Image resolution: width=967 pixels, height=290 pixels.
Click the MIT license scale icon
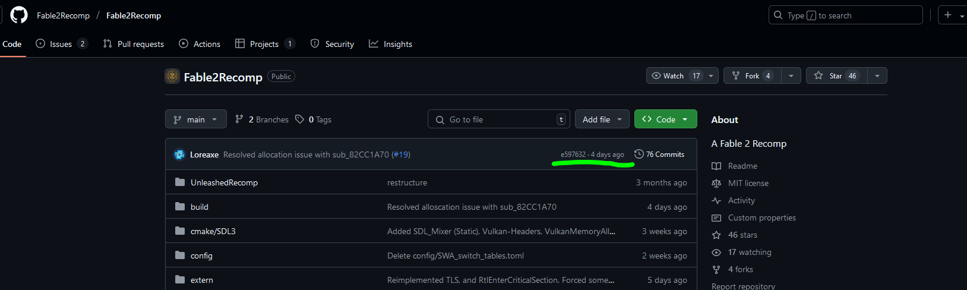click(x=716, y=183)
